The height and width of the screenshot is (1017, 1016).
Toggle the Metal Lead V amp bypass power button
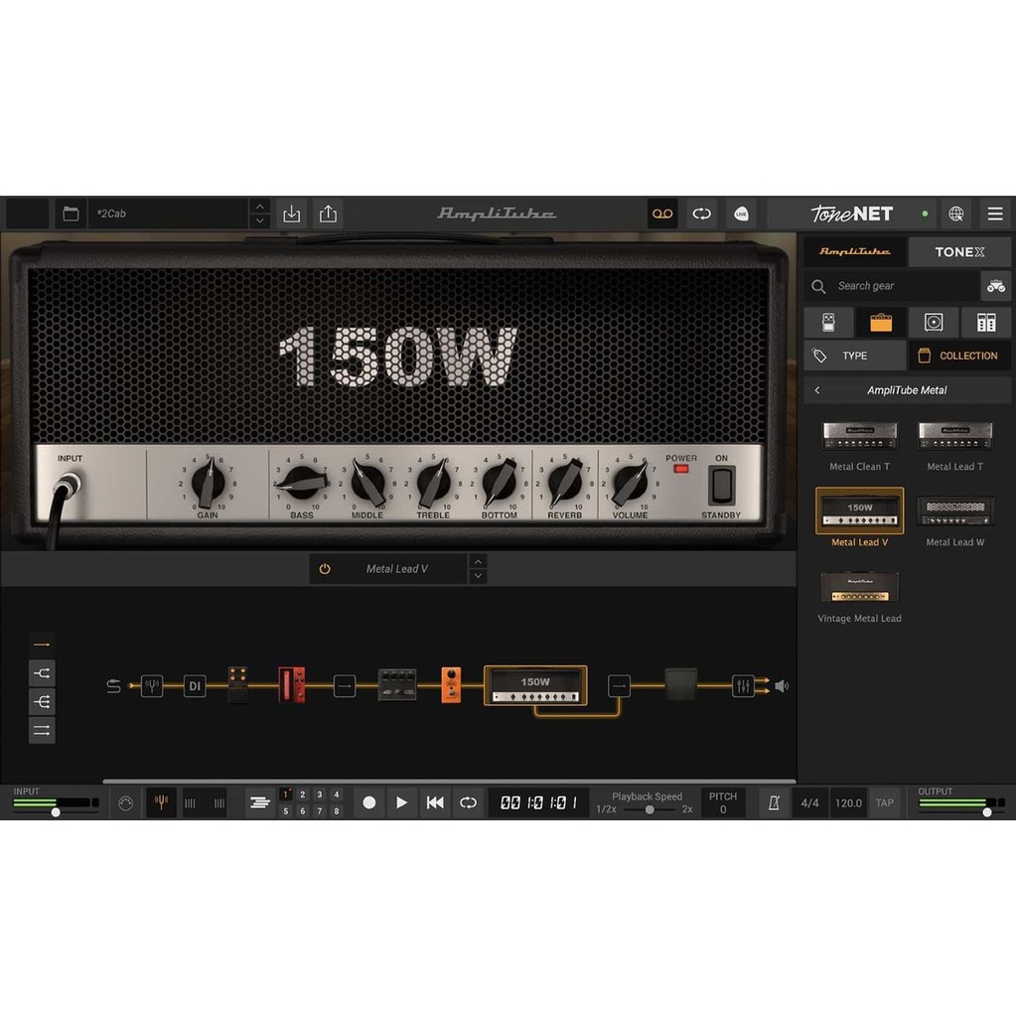324,568
